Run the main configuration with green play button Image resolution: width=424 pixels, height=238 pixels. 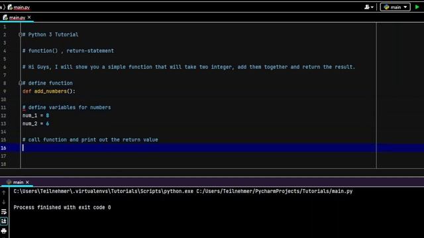[417, 7]
